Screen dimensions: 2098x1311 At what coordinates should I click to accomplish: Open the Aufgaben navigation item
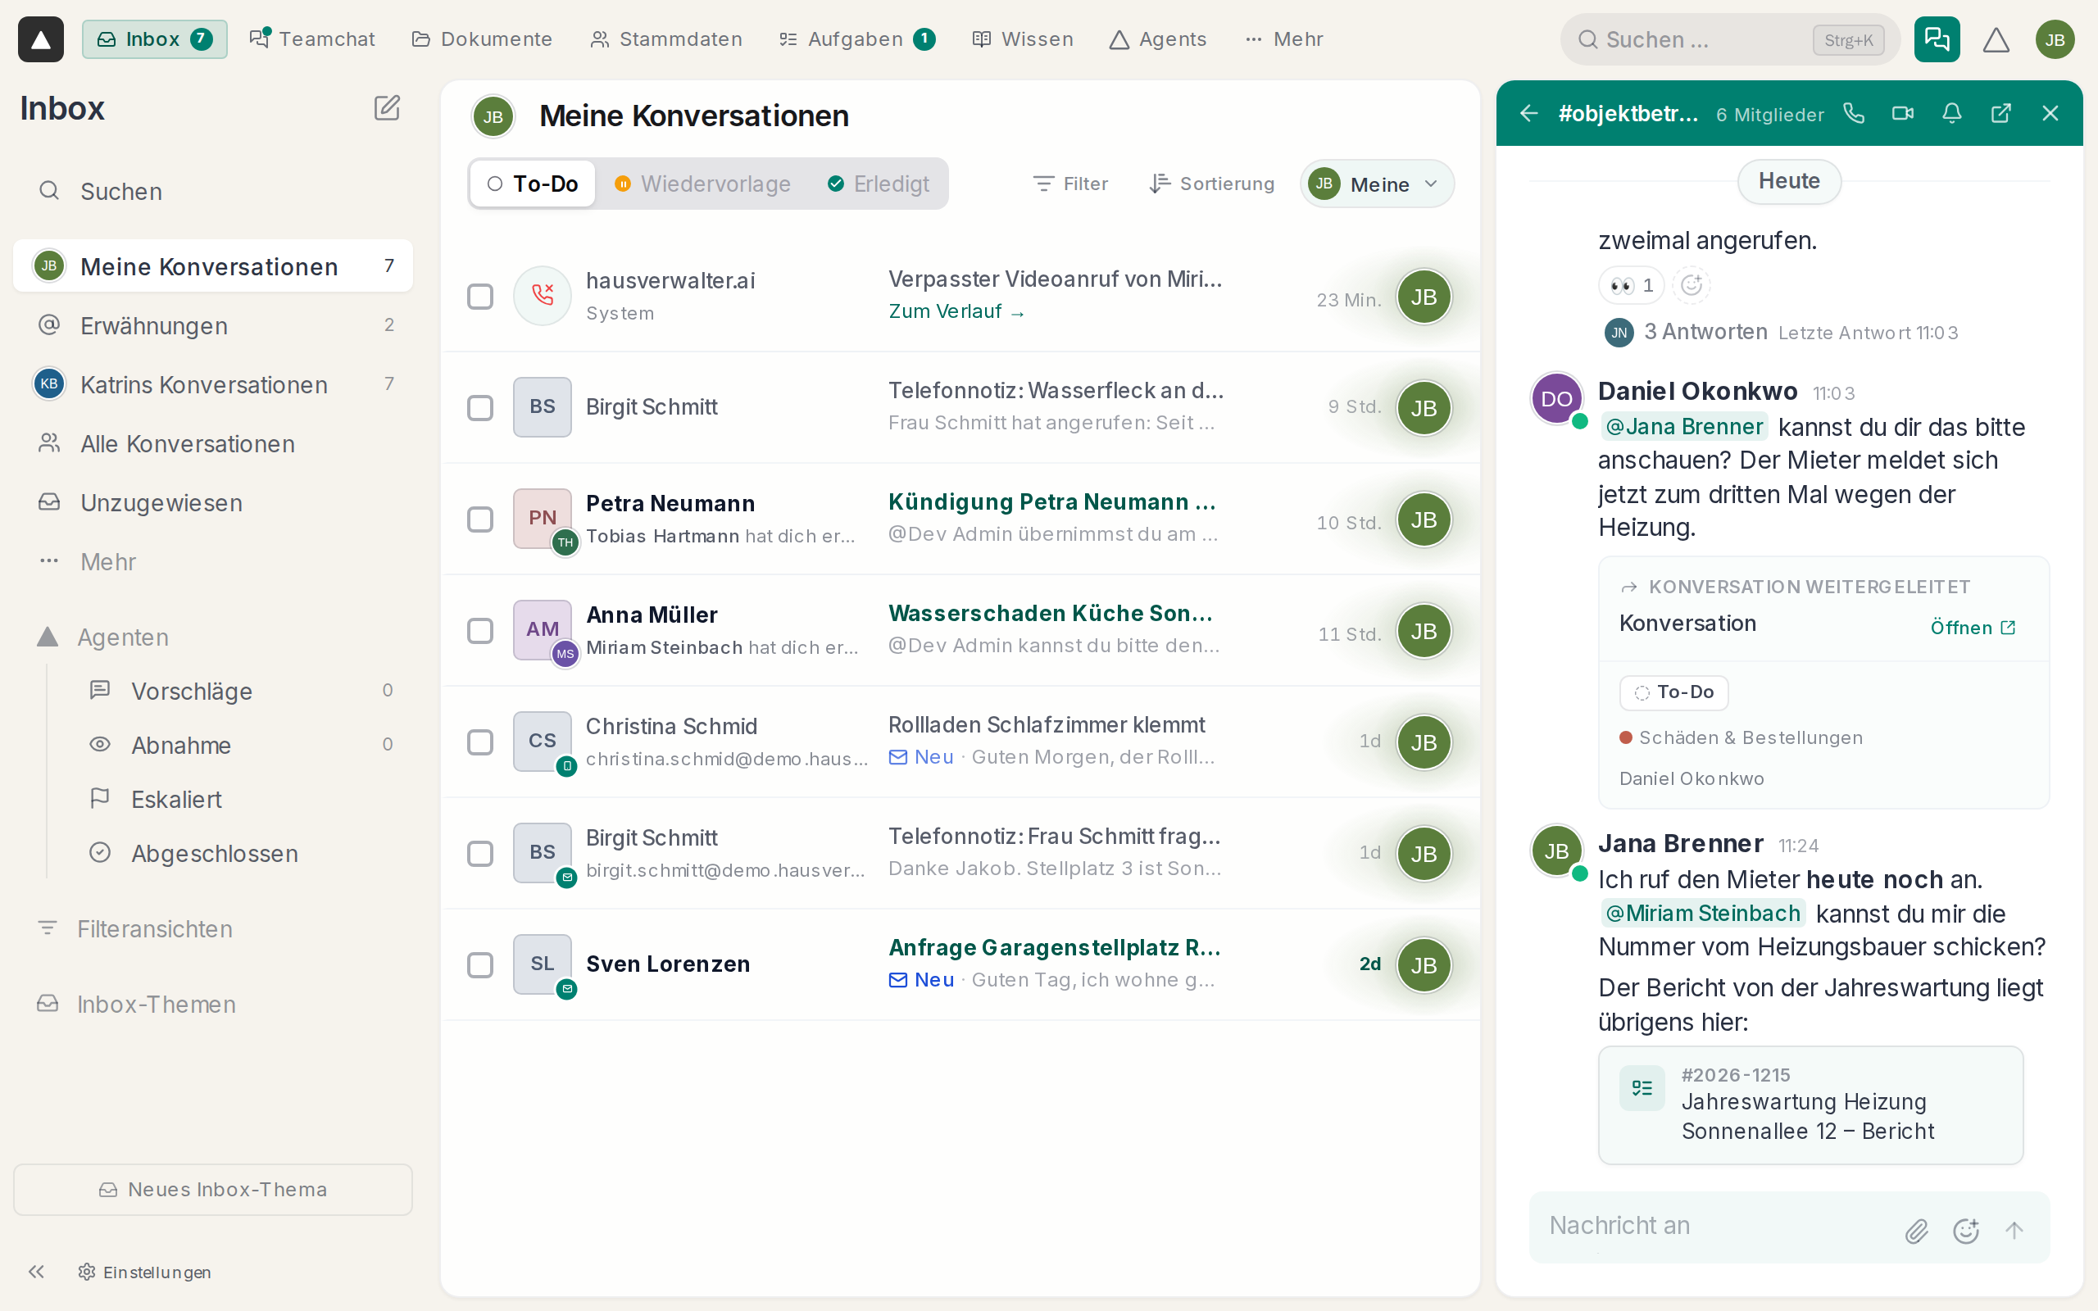tap(856, 39)
